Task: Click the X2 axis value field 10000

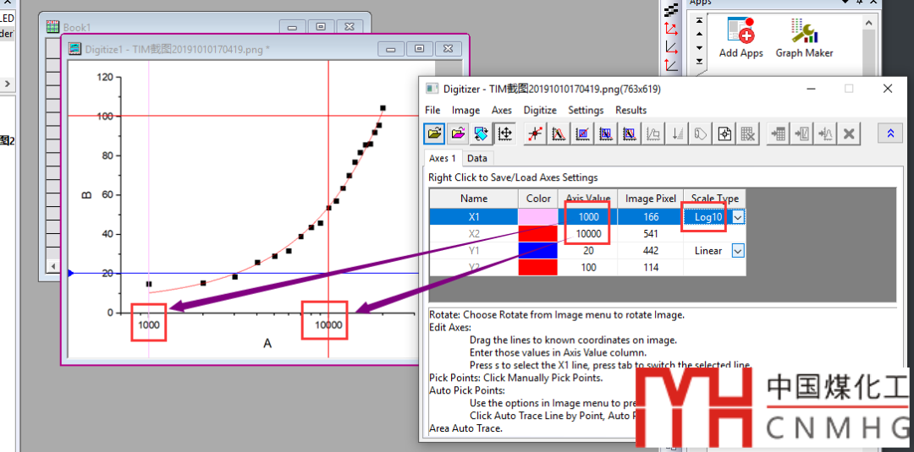Action: (588, 234)
